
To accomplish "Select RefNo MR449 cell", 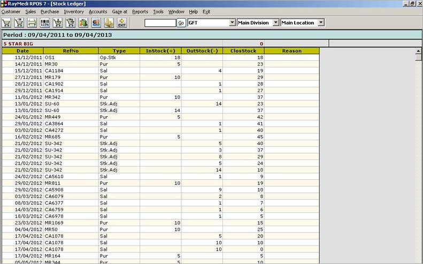I will point(71,117).
